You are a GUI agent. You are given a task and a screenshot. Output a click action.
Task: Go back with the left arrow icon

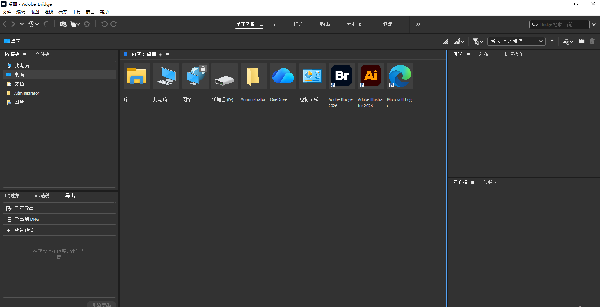(x=5, y=24)
